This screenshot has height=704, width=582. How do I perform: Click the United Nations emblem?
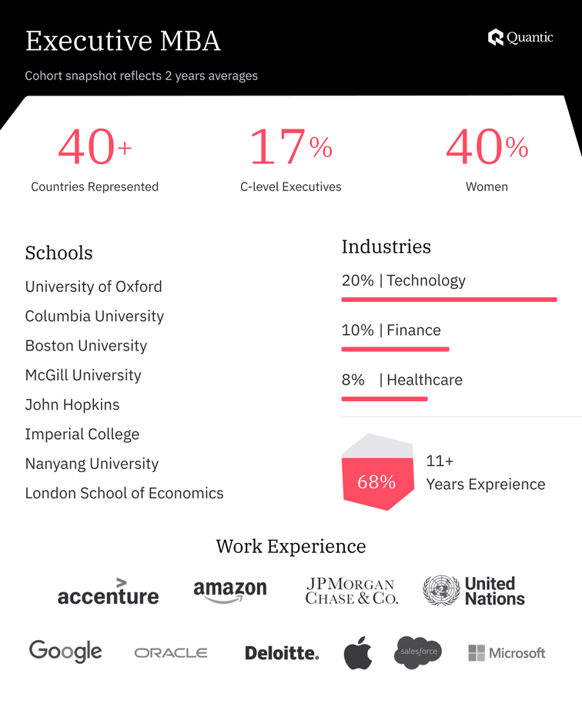pos(441,591)
